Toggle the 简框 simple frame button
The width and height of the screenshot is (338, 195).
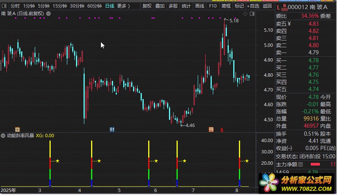pos(226,6)
